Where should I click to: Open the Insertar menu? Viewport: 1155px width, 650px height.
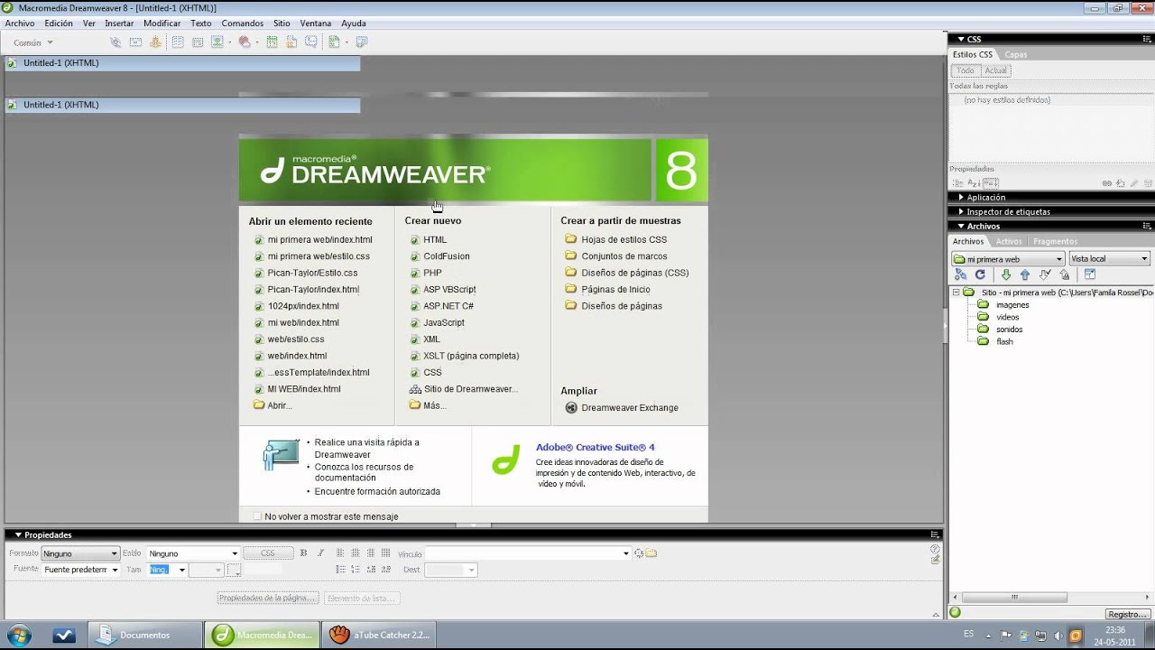[x=119, y=23]
